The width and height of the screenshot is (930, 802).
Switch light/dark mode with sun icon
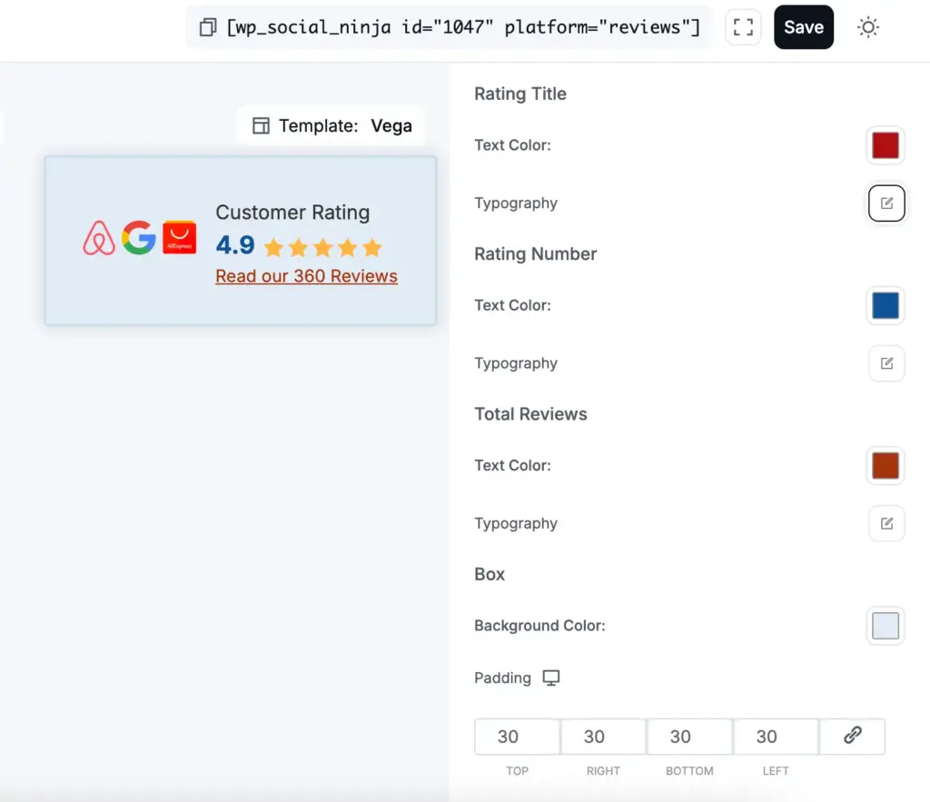click(x=868, y=27)
